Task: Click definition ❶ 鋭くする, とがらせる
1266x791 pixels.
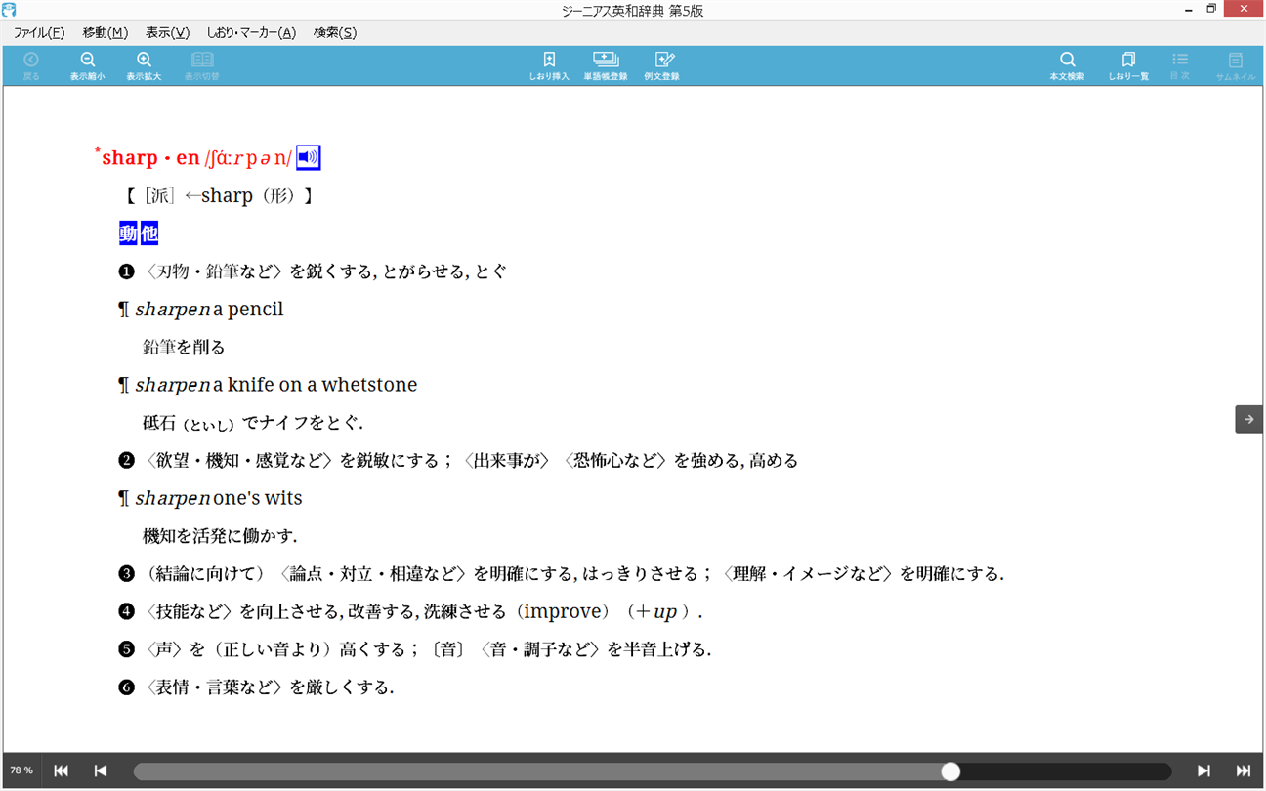Action: coord(313,271)
